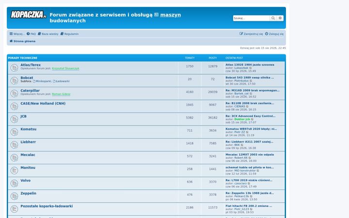Open the FAQ page
Image resolution: width=349 pixels, height=218 pixels.
tap(31, 34)
